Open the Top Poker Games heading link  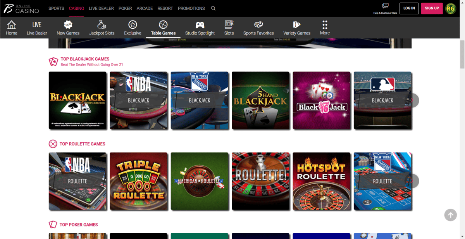[79, 225]
